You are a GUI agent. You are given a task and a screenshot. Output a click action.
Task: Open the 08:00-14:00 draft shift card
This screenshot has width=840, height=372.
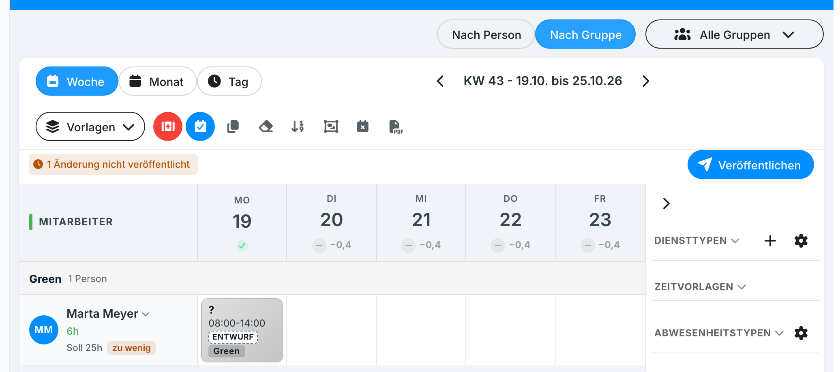[x=242, y=330]
